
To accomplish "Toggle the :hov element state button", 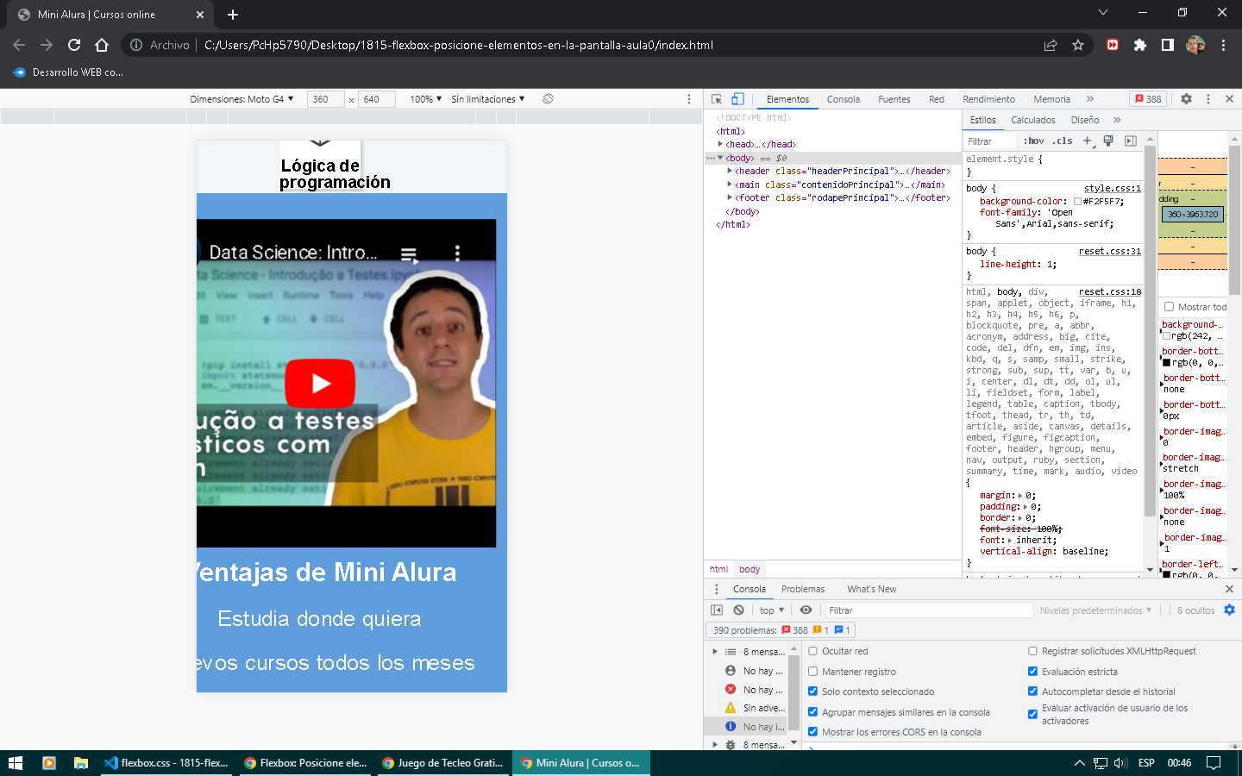I will click(1033, 141).
